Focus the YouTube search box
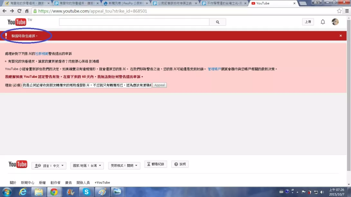Screen dimensions: 351x197 click(x=134, y=22)
